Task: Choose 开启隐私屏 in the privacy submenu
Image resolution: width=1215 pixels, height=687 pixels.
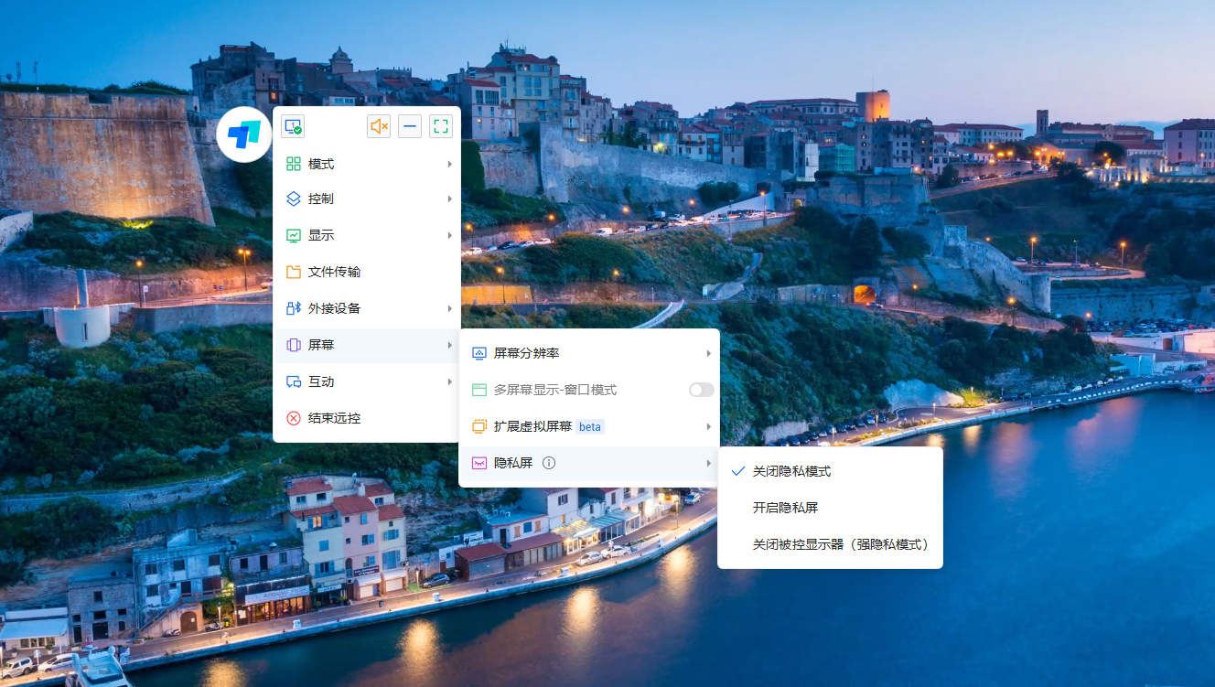Action: (830, 508)
